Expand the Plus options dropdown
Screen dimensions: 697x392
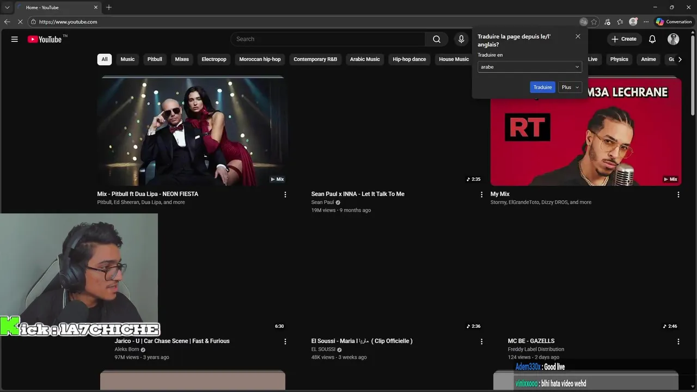coord(570,87)
